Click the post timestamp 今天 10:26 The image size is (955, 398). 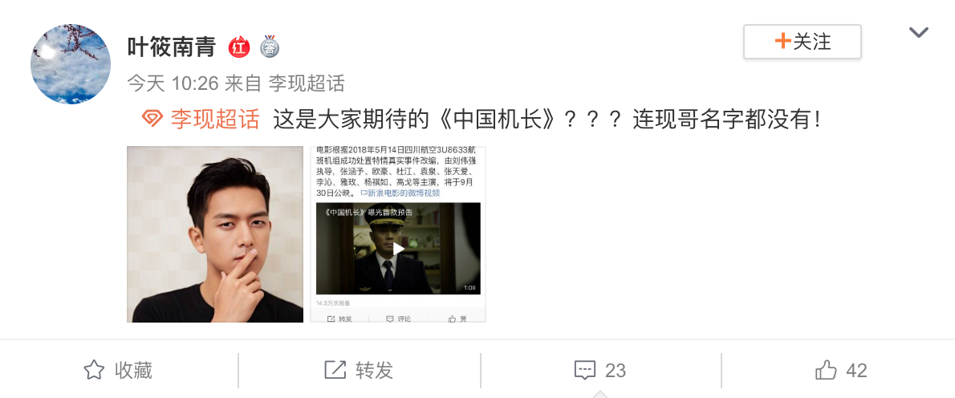173,83
